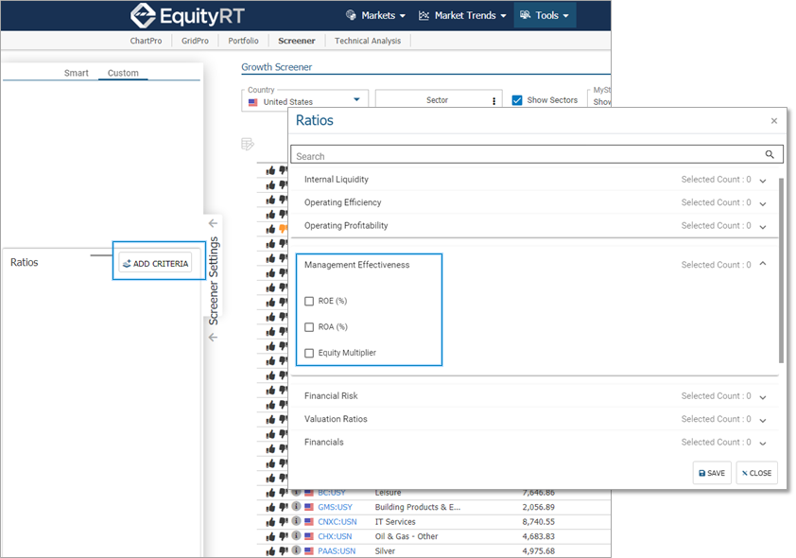Click the Add Criteria button
796x558 pixels.
pyautogui.click(x=155, y=263)
